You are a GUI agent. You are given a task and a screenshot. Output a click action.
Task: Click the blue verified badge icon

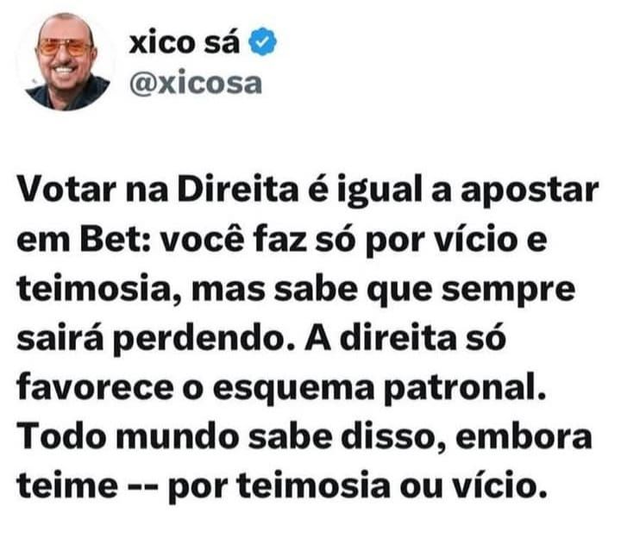(x=262, y=41)
